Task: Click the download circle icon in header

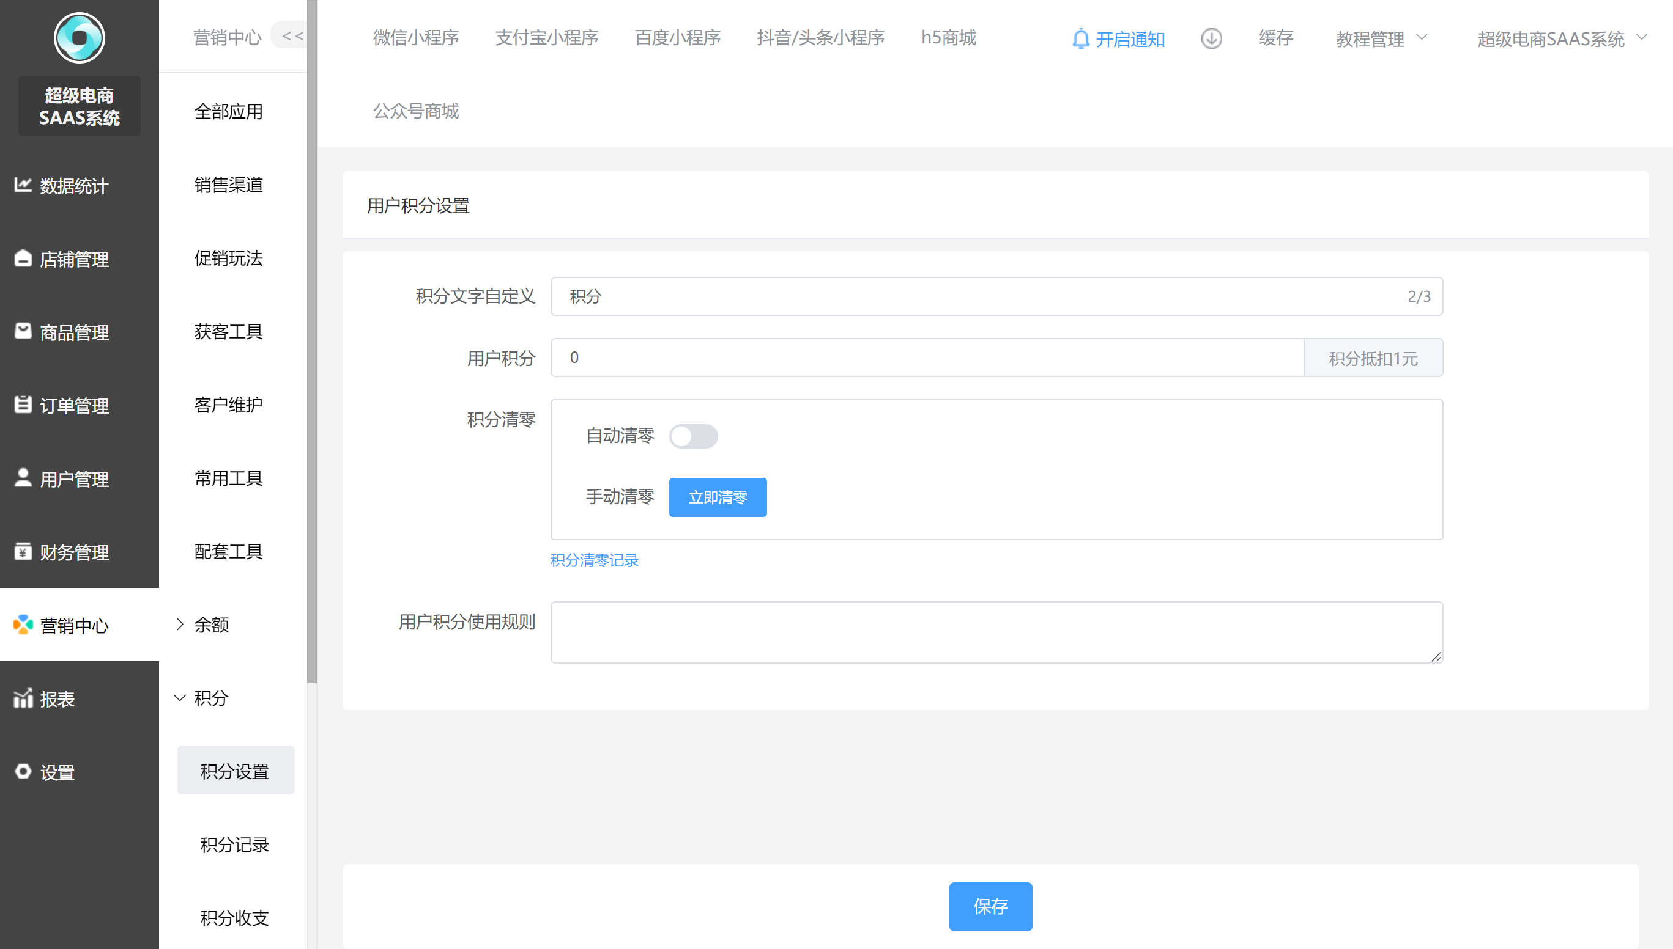Action: (1211, 38)
